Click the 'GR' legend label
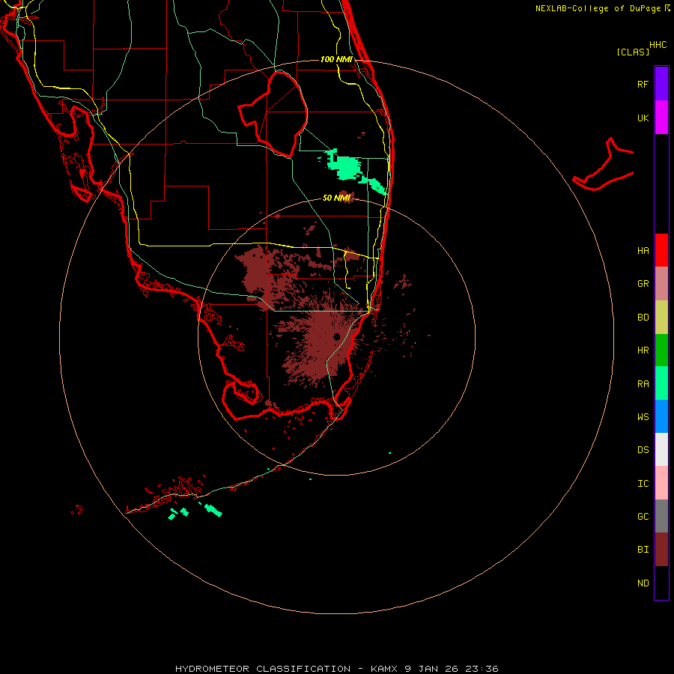Viewport: 674px width, 674px height. point(643,284)
